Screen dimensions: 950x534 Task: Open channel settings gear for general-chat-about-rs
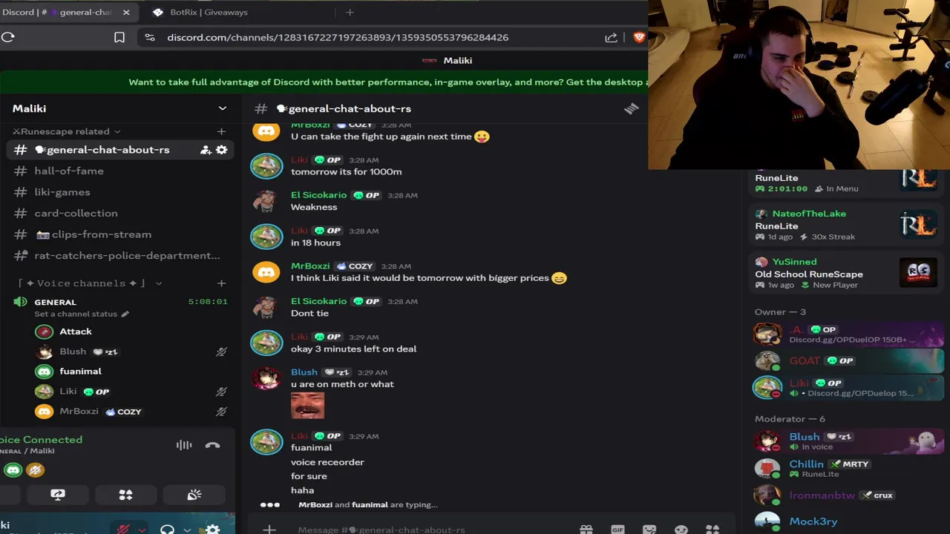point(221,150)
